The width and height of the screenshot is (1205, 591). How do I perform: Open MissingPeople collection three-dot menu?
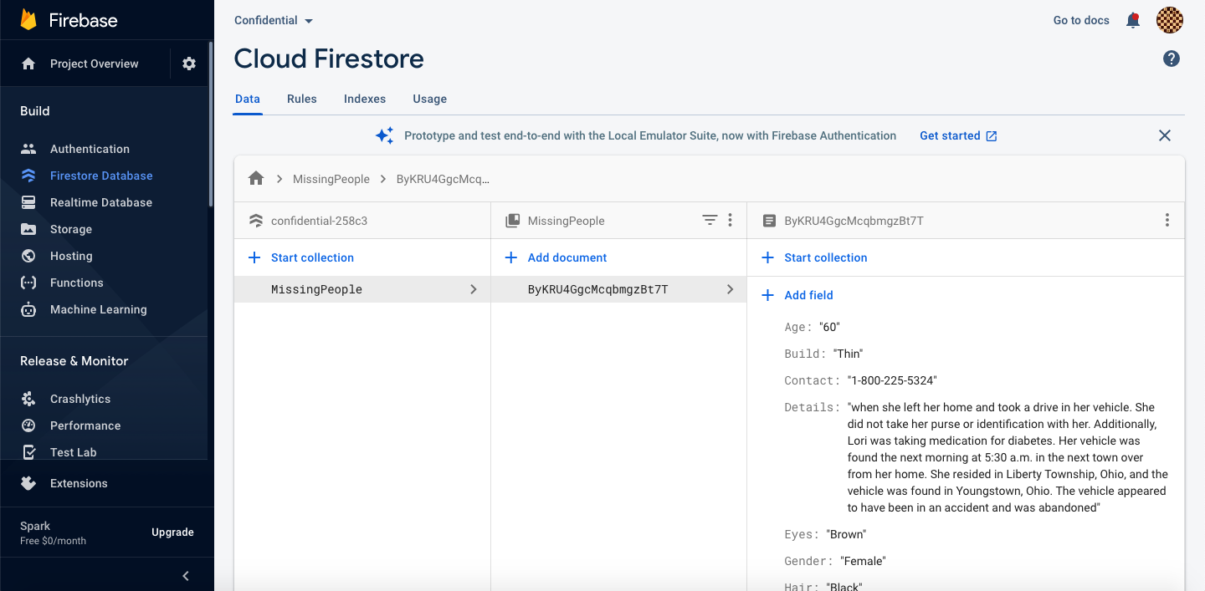click(x=730, y=221)
